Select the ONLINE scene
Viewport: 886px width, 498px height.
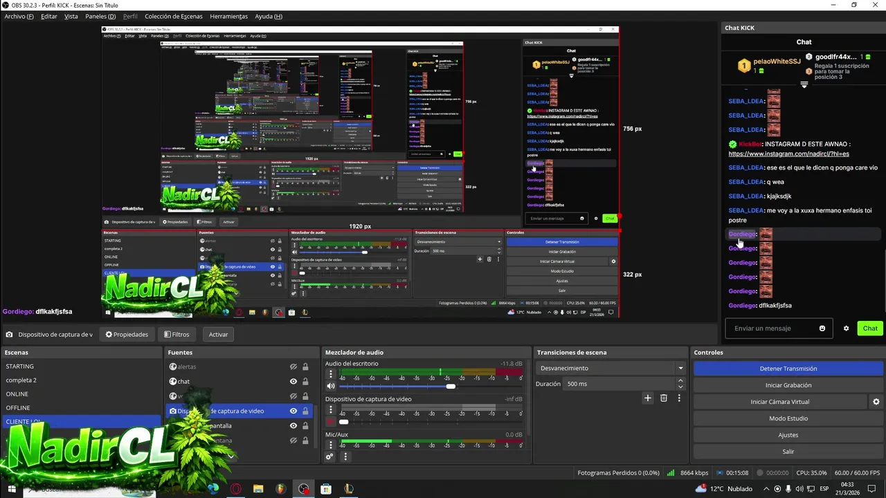pos(82,394)
